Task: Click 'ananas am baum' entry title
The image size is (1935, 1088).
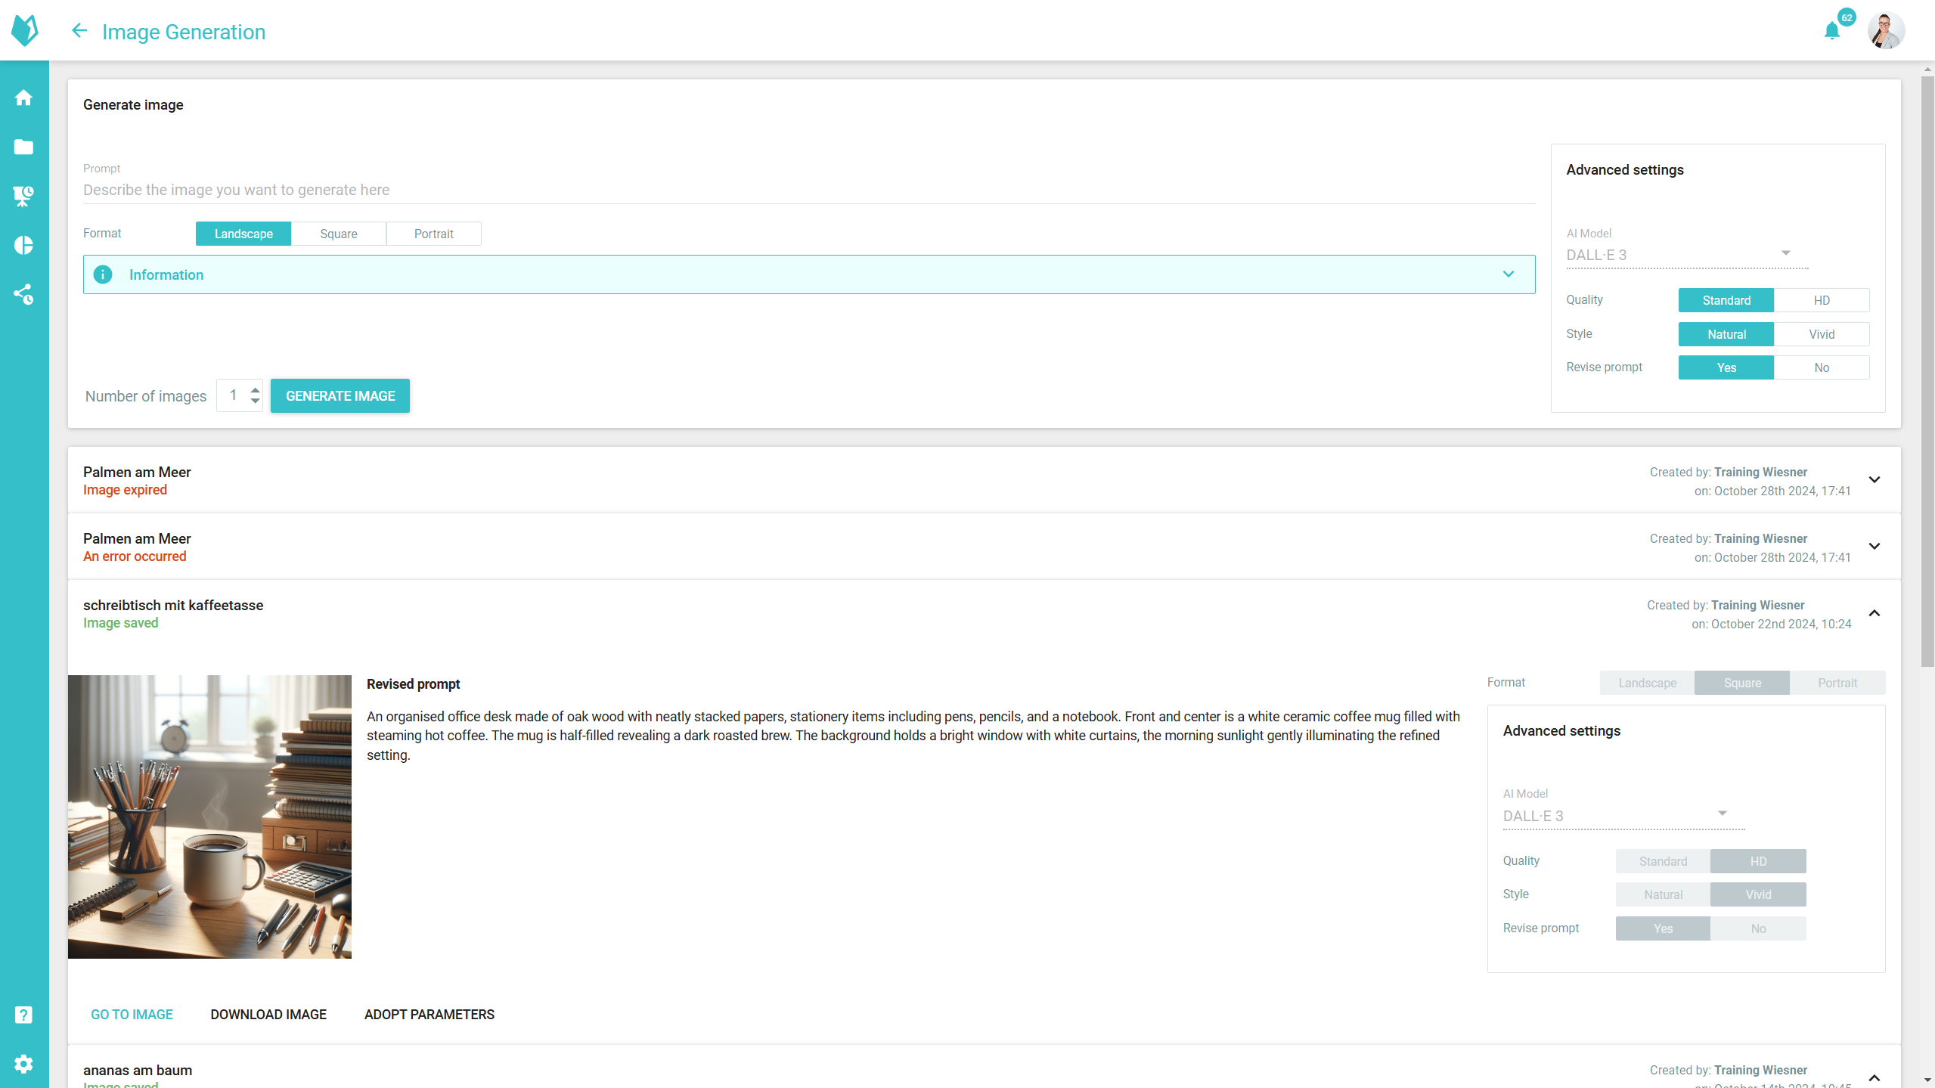Action: tap(138, 1070)
